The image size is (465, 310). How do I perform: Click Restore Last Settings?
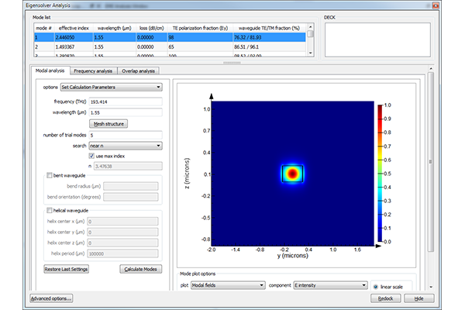pyautogui.click(x=66, y=269)
